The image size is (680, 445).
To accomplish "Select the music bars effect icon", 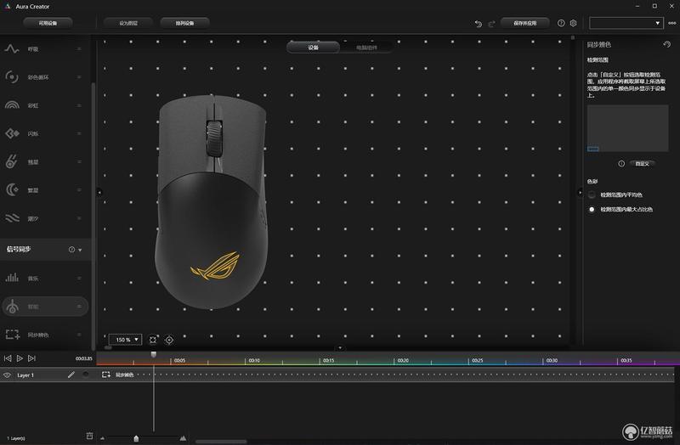I will (12, 278).
